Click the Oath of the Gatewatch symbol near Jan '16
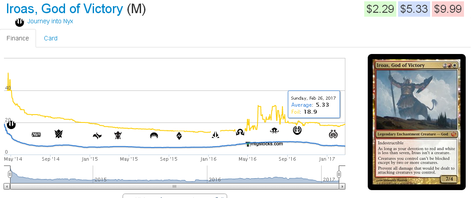This screenshot has height=198, width=471. point(215,135)
